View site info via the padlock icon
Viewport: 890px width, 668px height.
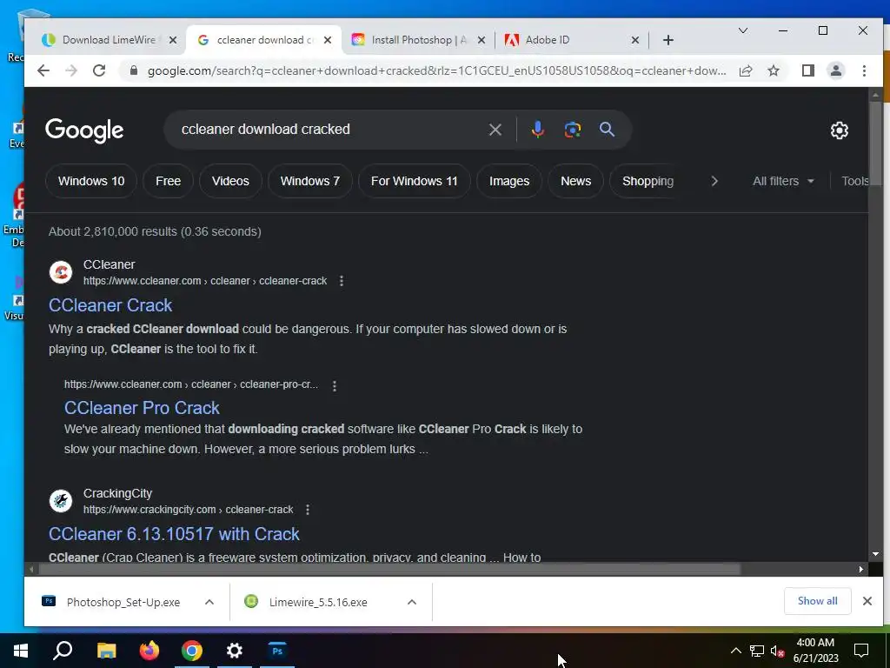coord(134,70)
